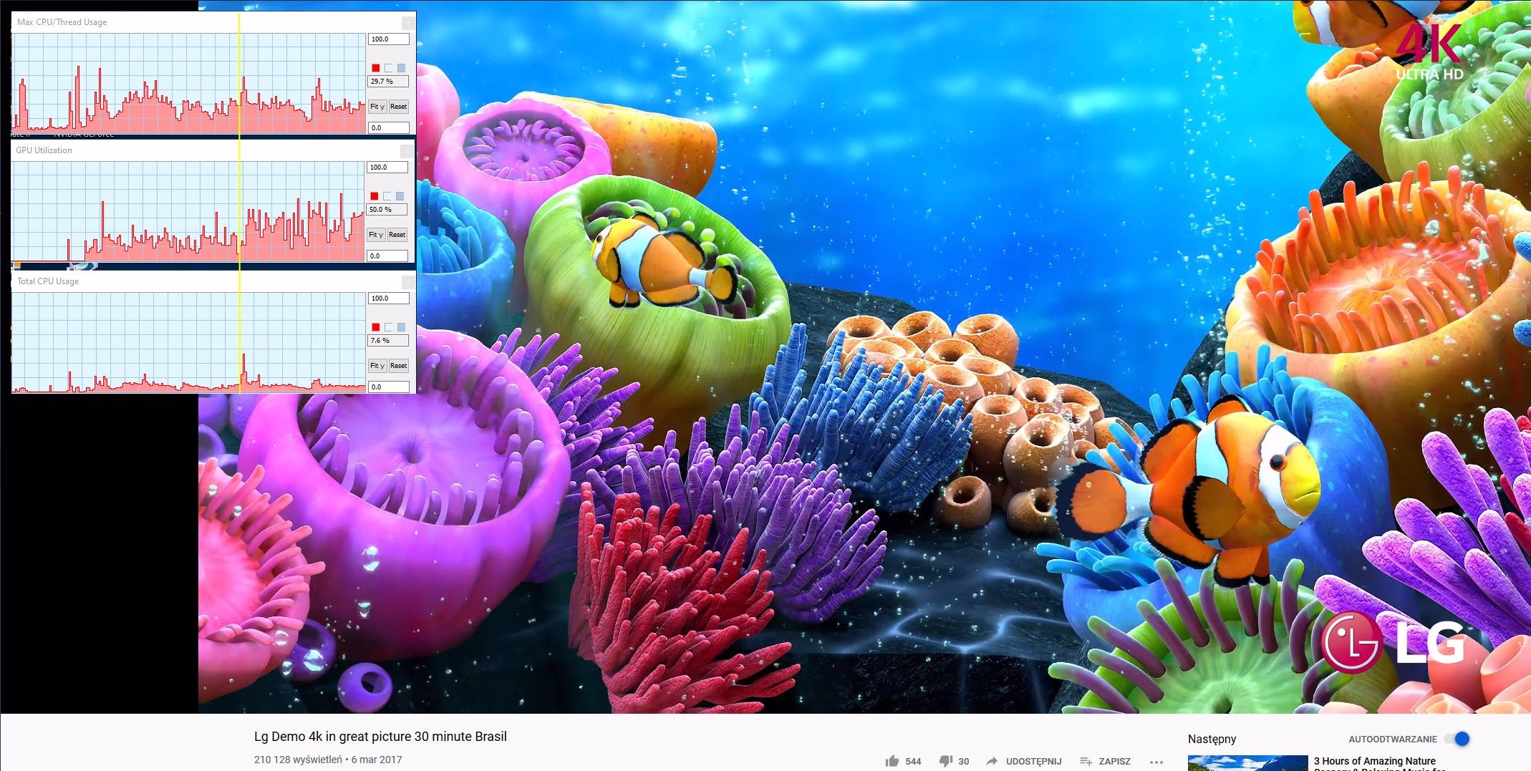The image size is (1531, 771).
Task: Click the 0.0 minimum field in Total CPU Usage
Action: 389,387
